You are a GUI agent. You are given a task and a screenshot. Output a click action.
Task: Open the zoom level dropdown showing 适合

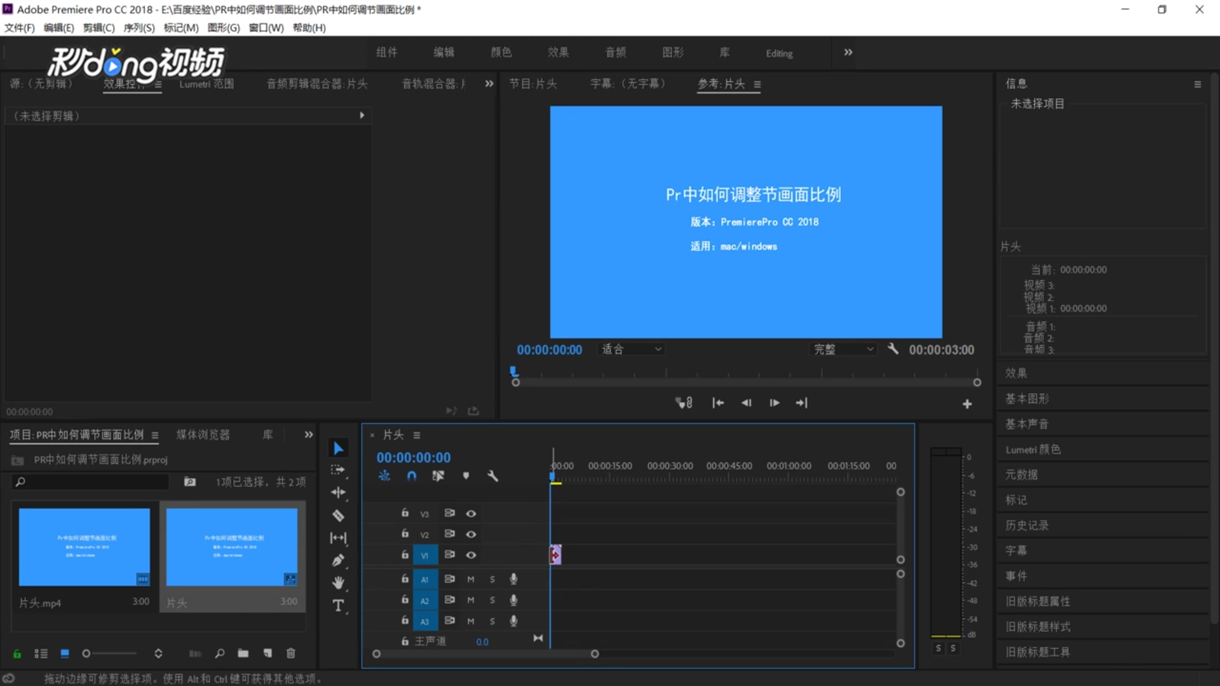[631, 349]
